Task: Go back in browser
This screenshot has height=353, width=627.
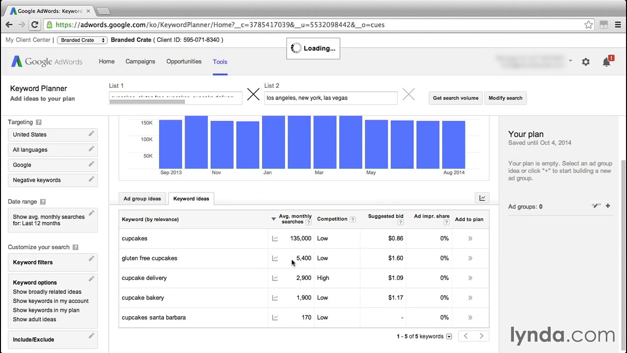Action: click(9, 25)
